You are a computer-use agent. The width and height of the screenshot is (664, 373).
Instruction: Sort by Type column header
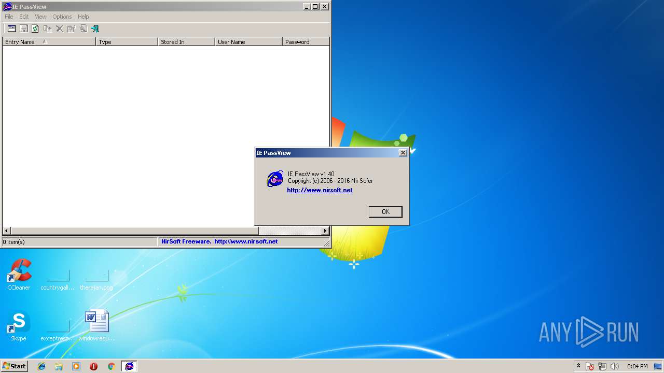(x=127, y=42)
